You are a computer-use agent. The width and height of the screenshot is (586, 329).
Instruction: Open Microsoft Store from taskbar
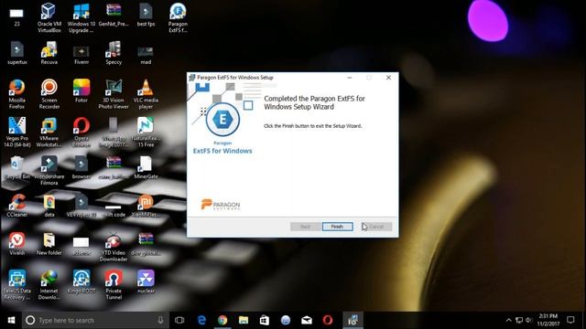[265, 320]
